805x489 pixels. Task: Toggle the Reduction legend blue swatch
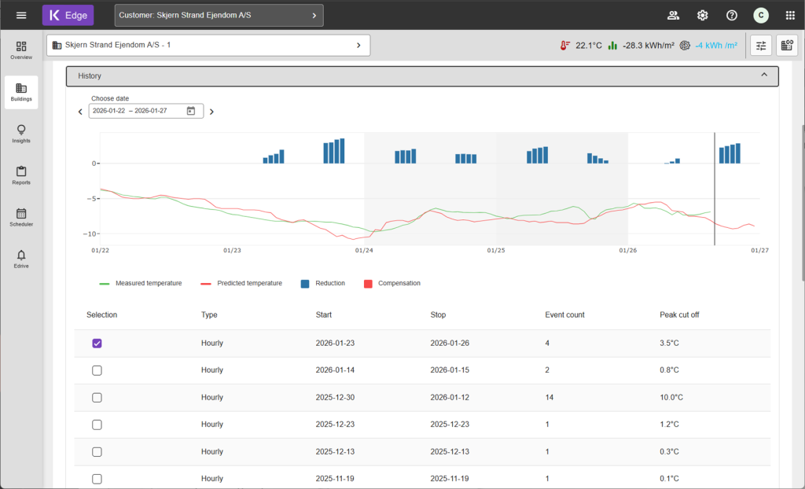point(305,283)
